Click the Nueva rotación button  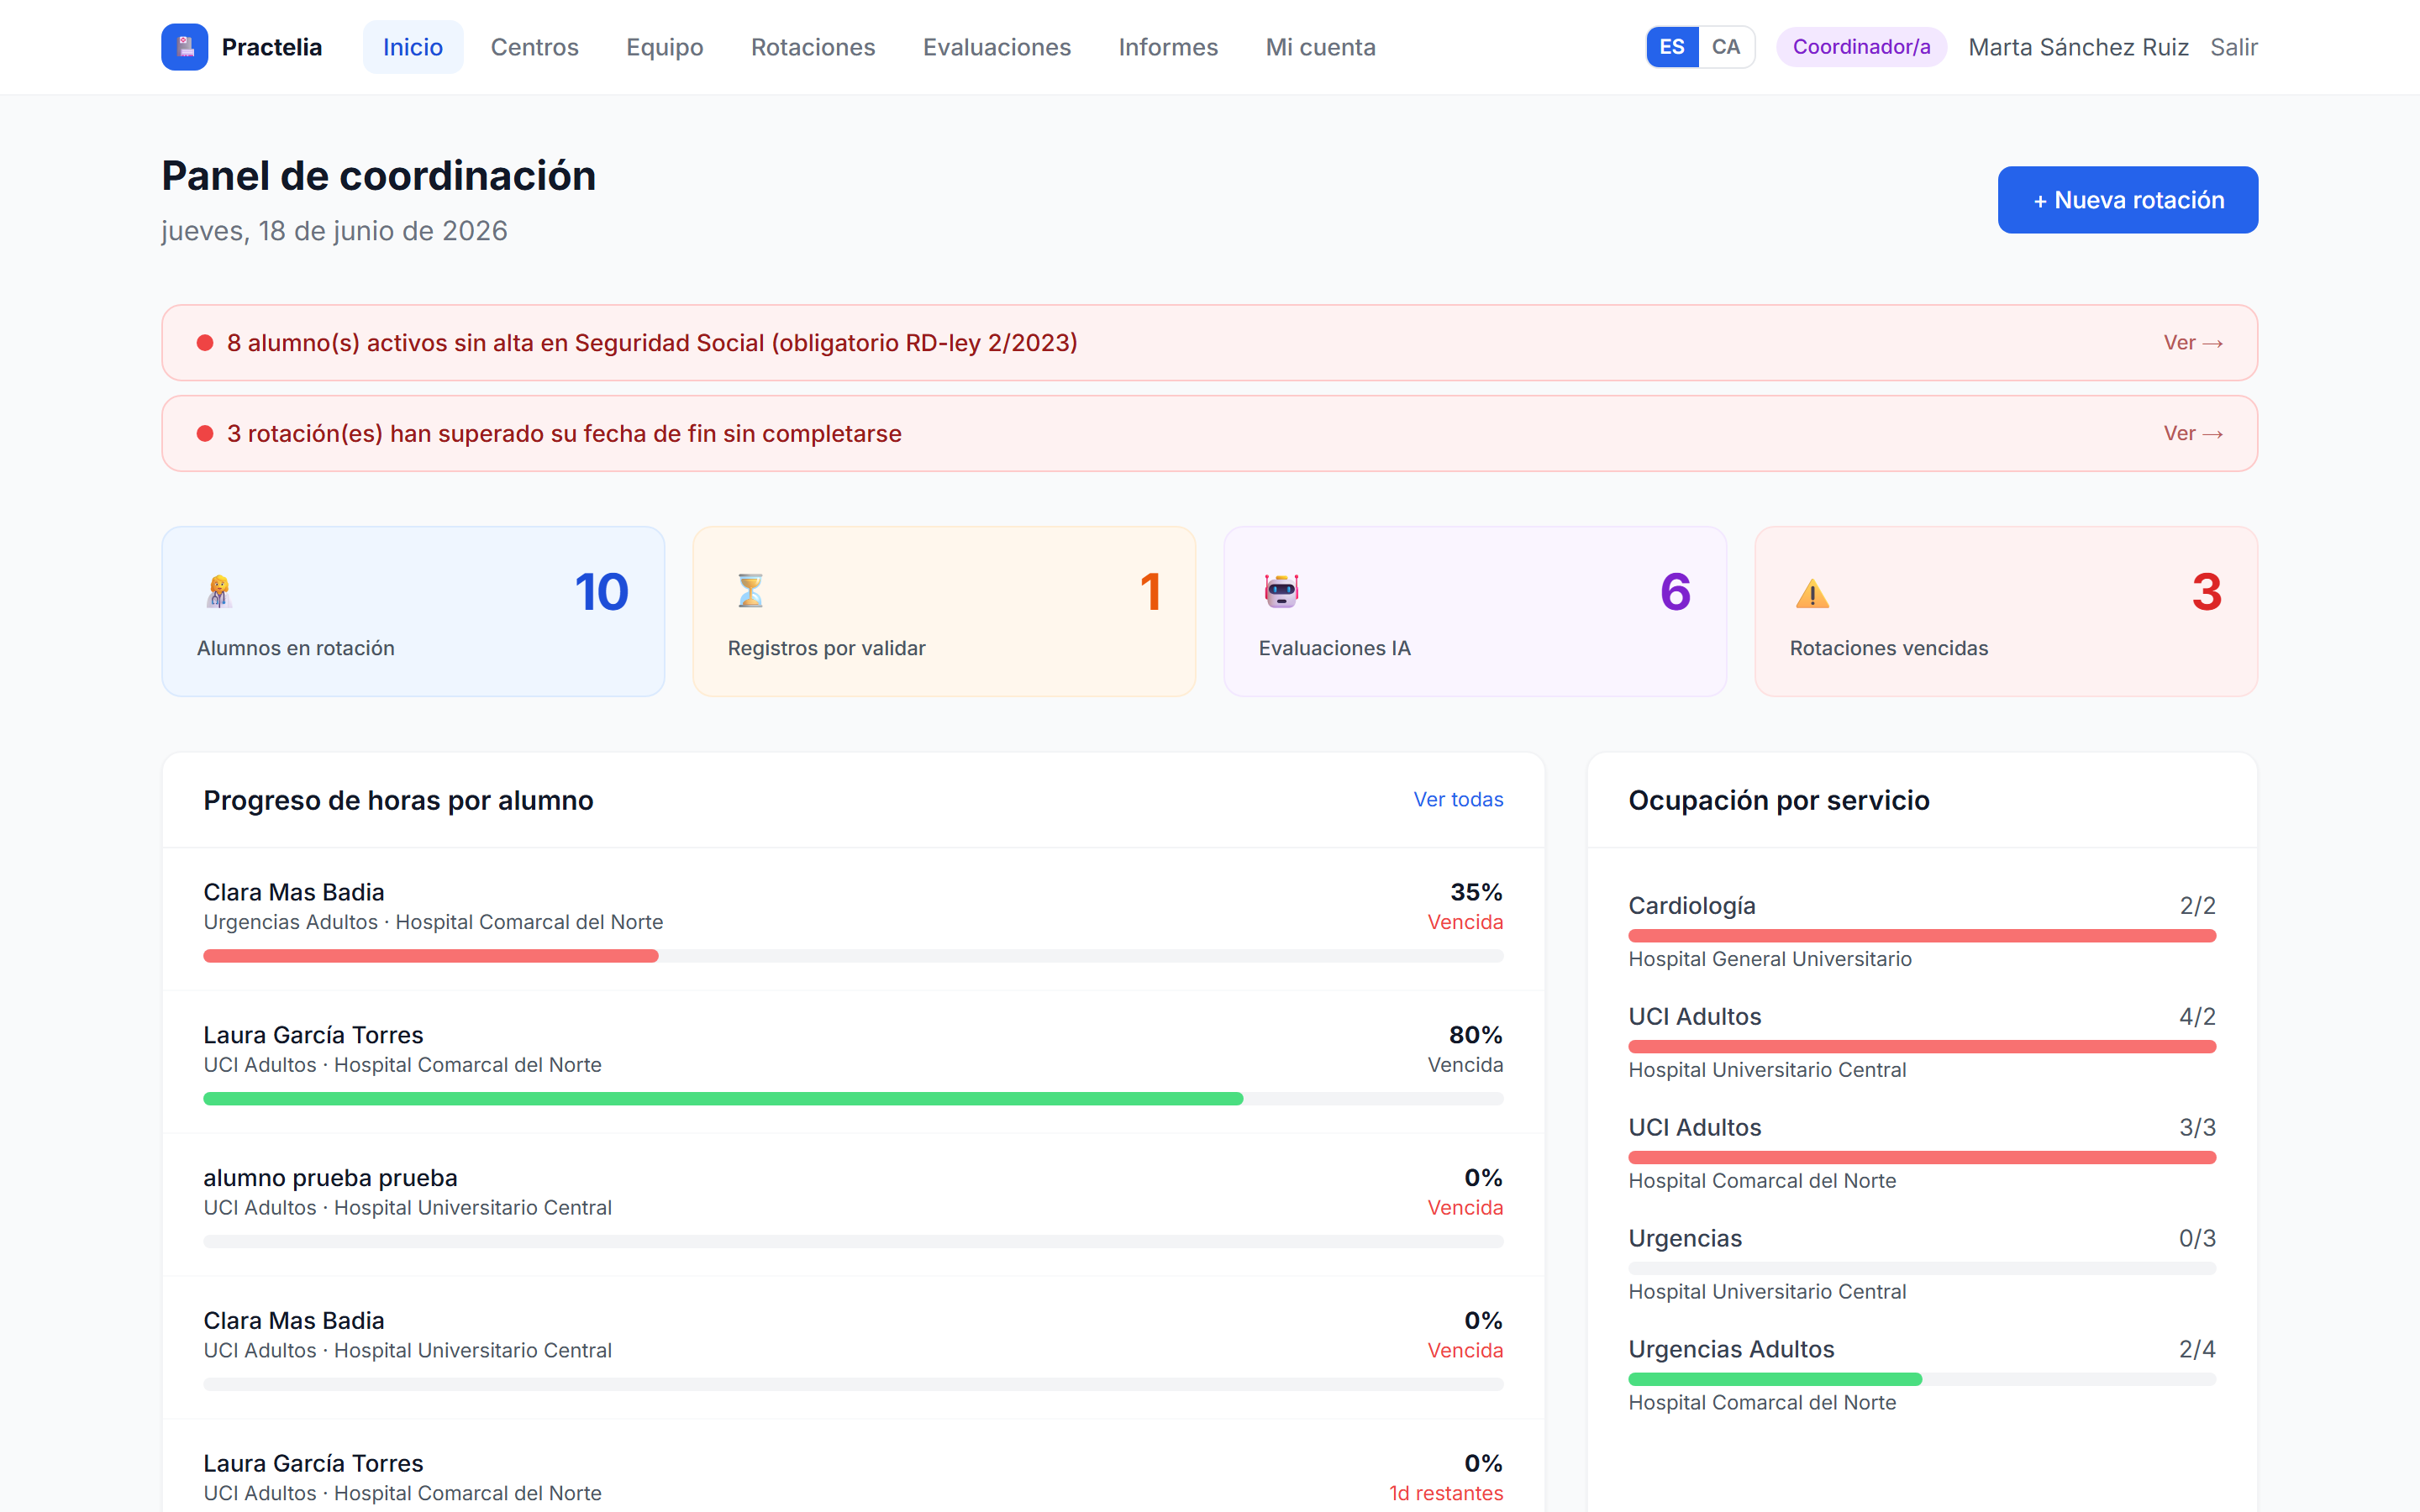point(2128,200)
